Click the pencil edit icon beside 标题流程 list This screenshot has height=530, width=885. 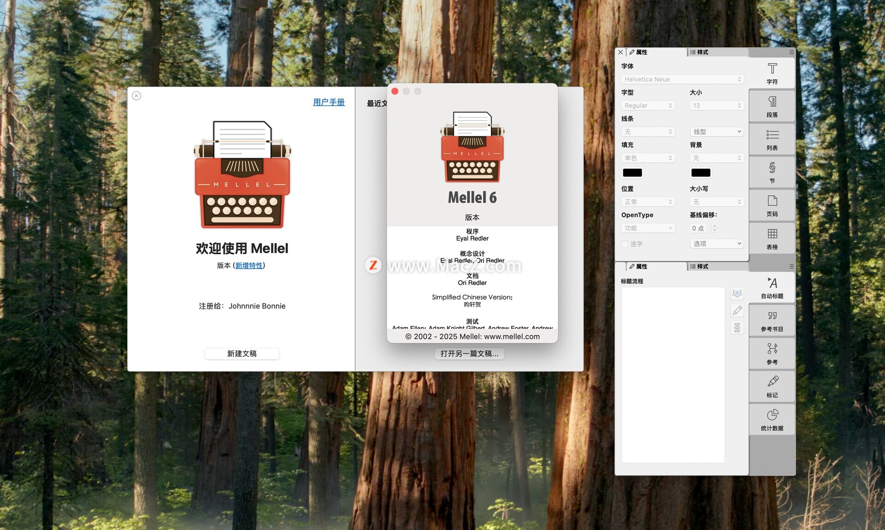(x=737, y=311)
